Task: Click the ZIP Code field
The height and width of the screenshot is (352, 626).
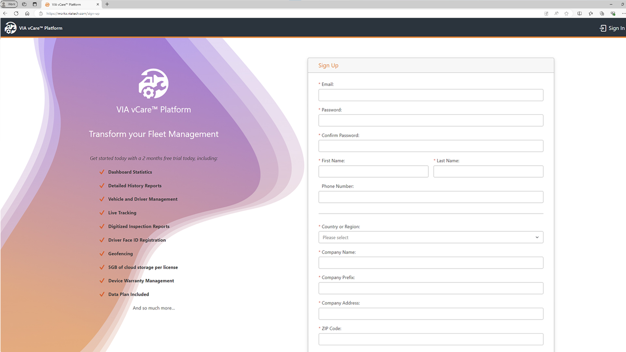Action: [431, 339]
